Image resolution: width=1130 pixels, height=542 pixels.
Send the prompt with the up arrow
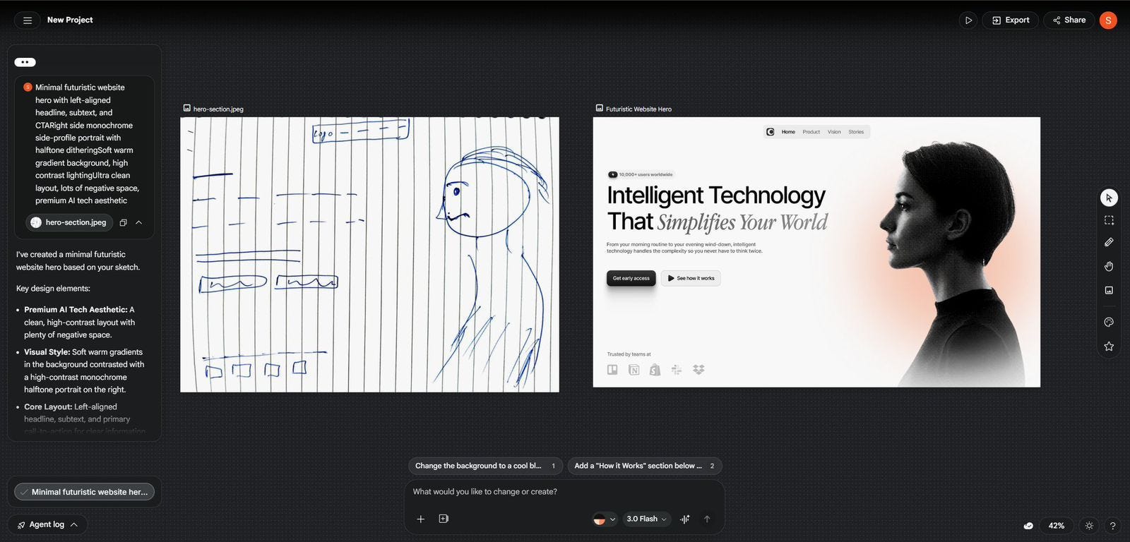point(707,519)
